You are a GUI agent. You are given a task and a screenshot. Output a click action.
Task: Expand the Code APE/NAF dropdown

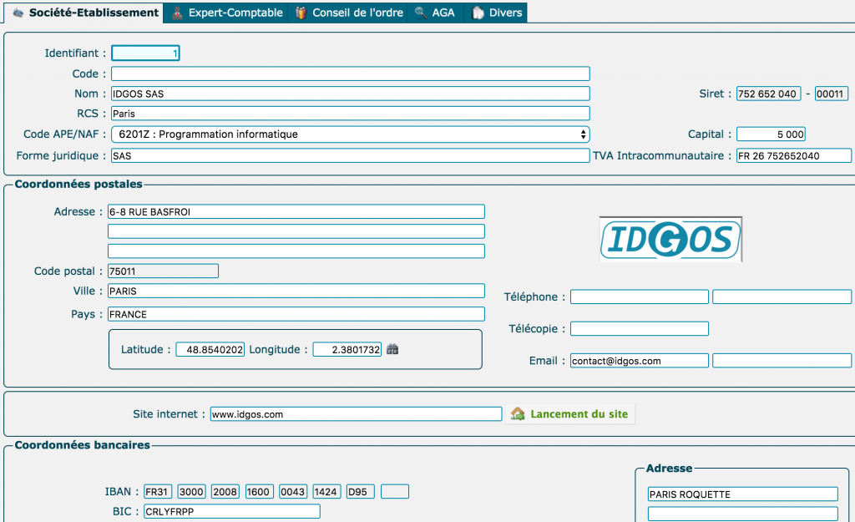pos(350,134)
